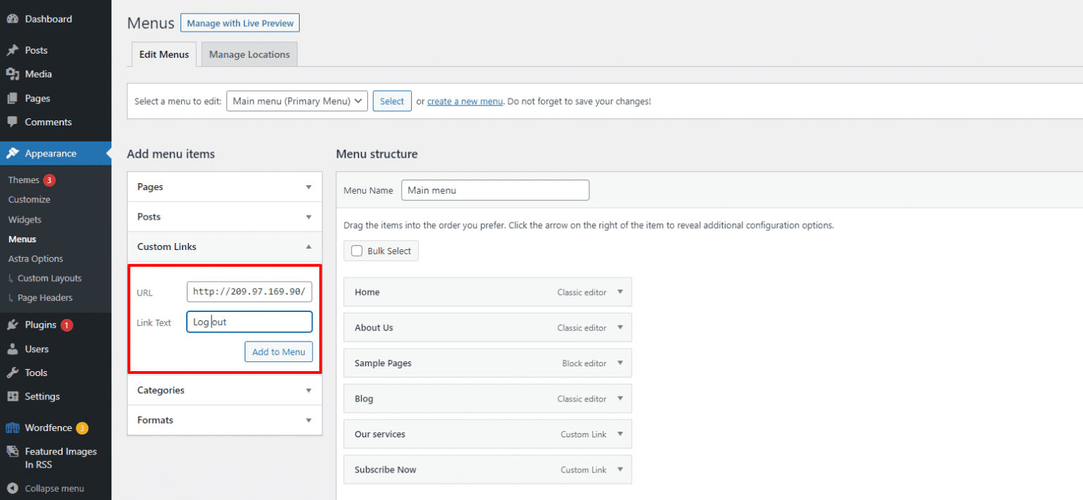Expand the Home menu item options
Image resolution: width=1083 pixels, height=500 pixels.
click(x=619, y=292)
